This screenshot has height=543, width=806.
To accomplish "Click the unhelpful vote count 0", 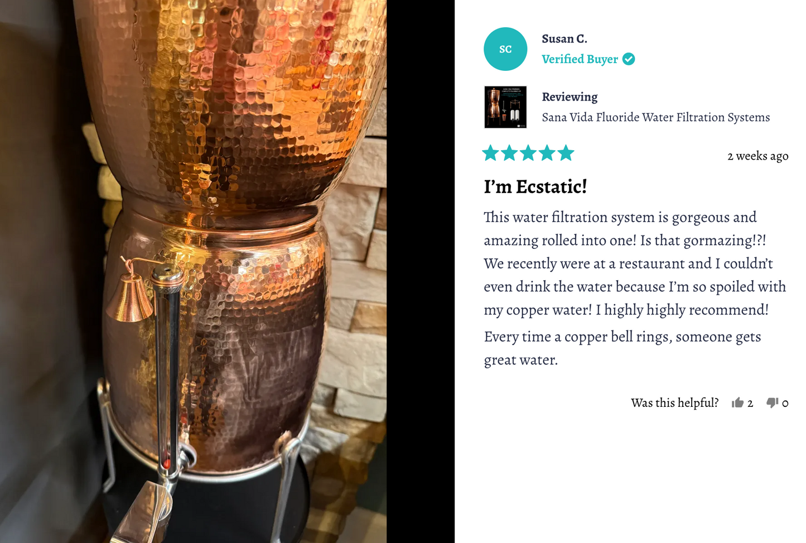I will tap(785, 403).
